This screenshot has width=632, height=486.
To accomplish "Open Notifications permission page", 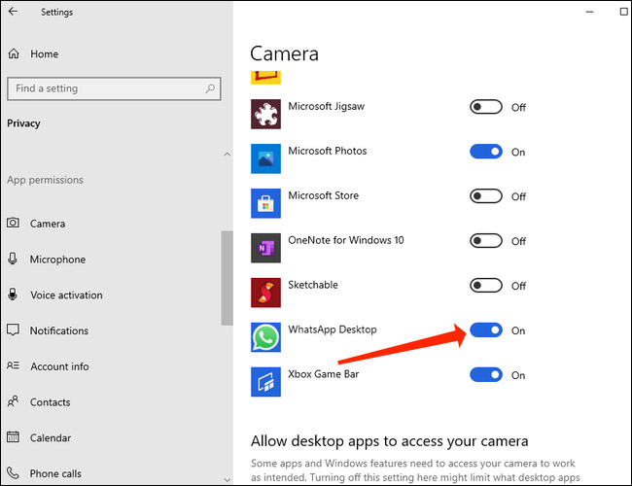I will coord(58,330).
